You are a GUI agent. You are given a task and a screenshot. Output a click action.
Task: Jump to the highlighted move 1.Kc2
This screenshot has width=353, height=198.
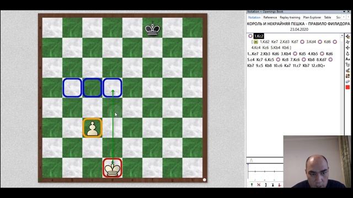tap(259, 36)
